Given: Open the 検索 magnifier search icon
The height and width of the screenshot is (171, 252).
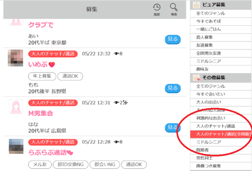Looking at the screenshot, I should [174, 7].
